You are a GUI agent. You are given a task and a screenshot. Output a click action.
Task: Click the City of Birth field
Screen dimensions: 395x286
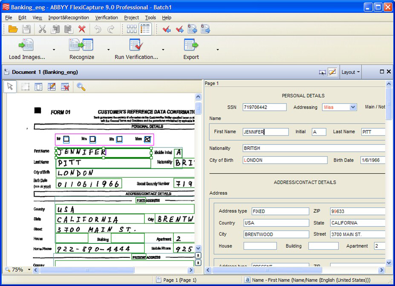click(285, 160)
